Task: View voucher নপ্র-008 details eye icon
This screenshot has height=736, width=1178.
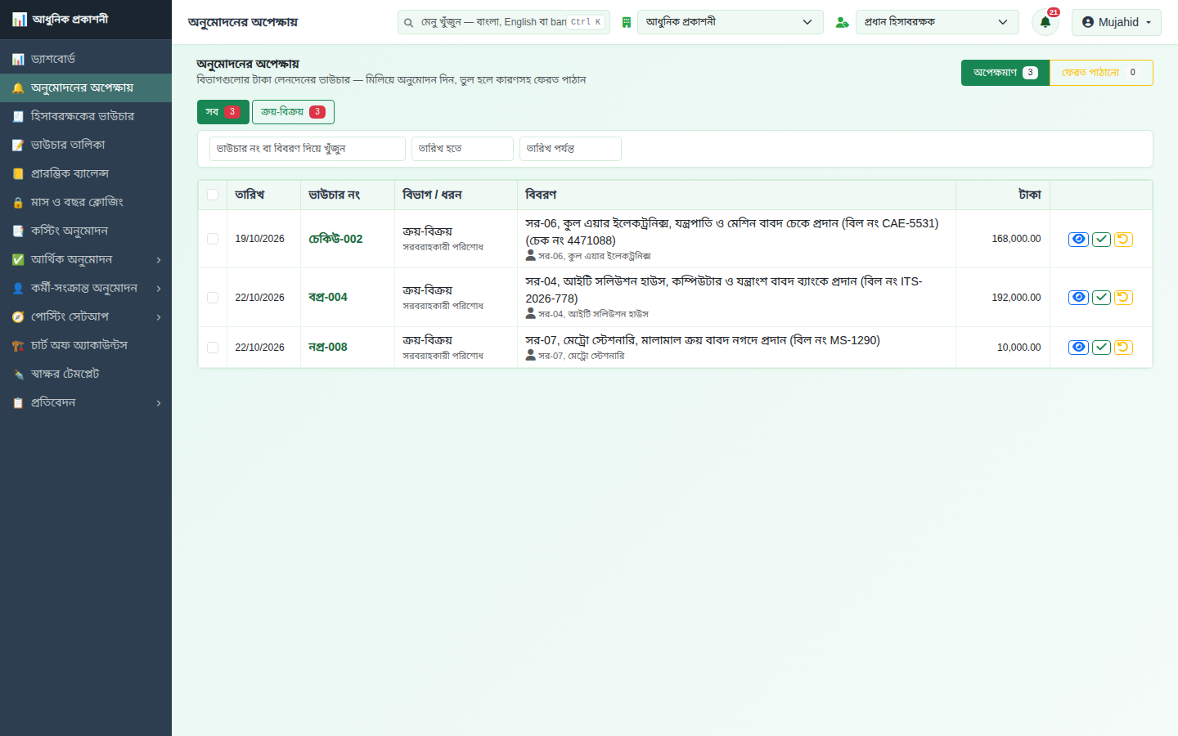Action: coord(1078,348)
